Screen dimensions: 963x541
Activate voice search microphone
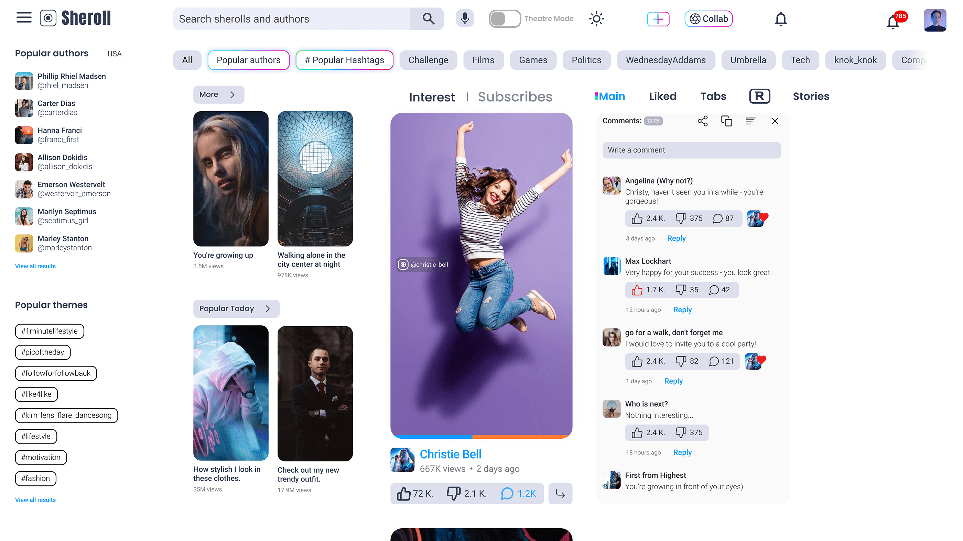465,18
